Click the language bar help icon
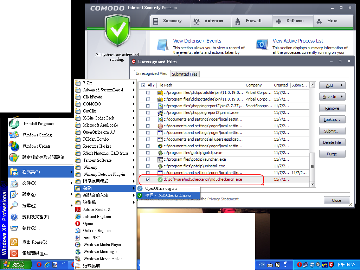This screenshot has width=360, height=270. (x=278, y=265)
